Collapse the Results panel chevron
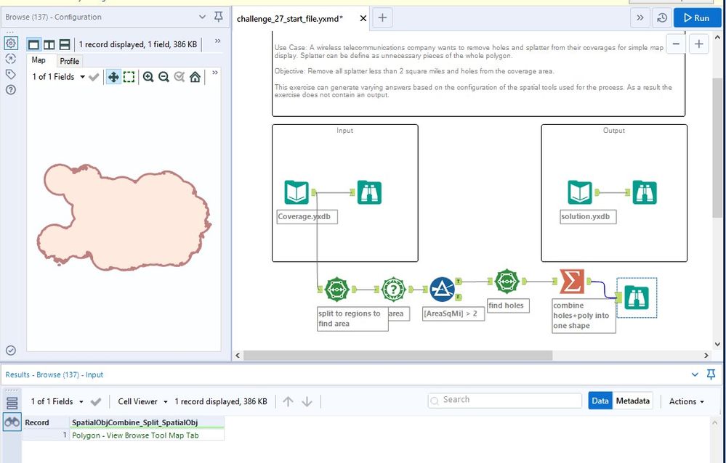 [695, 374]
